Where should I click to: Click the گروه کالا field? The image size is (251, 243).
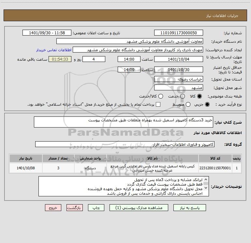tap(125, 144)
